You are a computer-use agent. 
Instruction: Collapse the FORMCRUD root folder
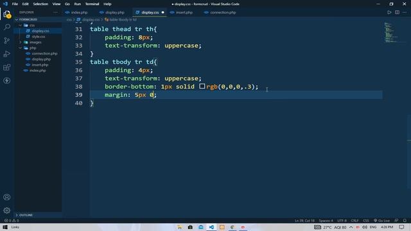click(x=28, y=19)
